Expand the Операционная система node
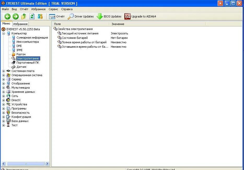 click(x=3, y=75)
